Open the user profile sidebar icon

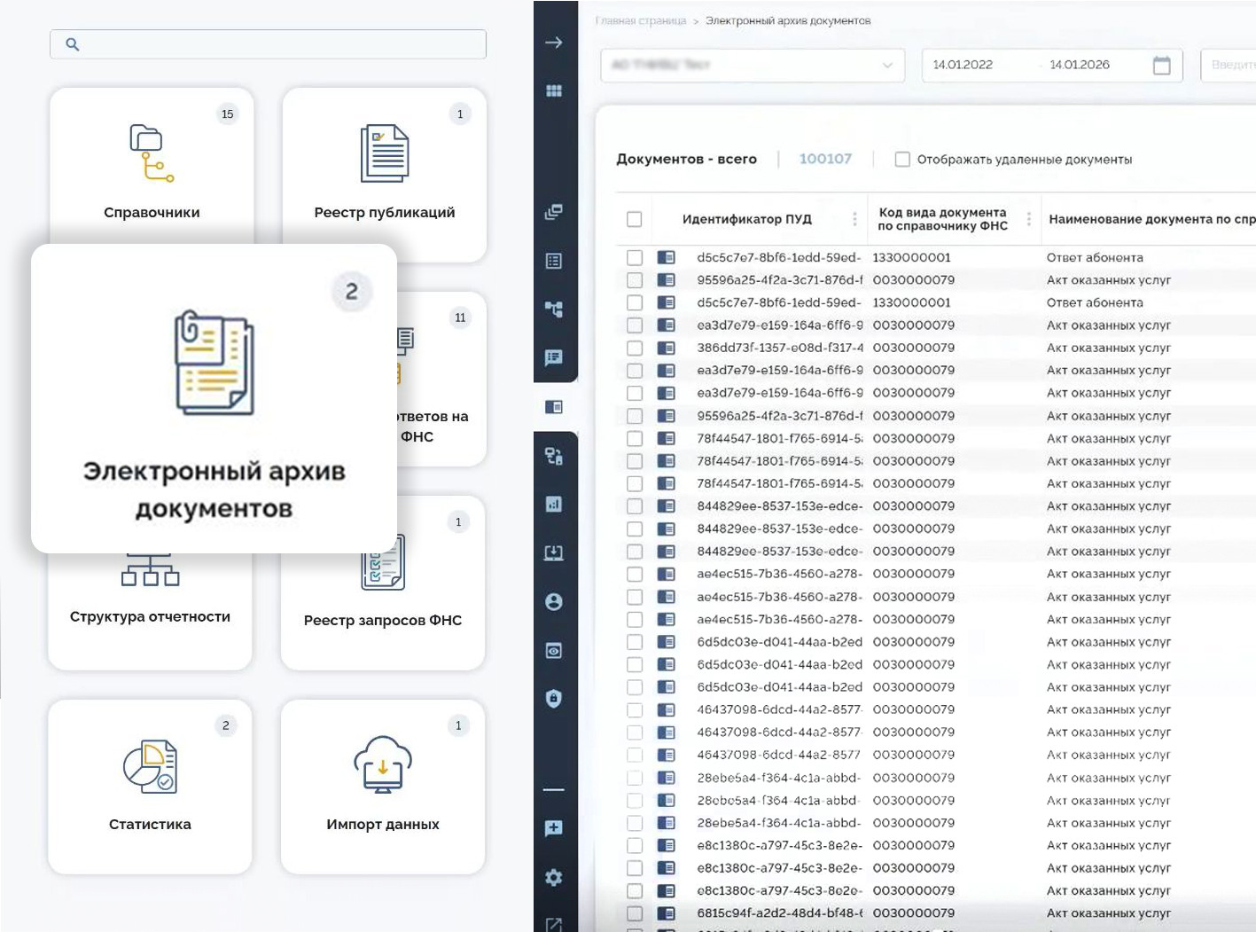click(x=554, y=602)
